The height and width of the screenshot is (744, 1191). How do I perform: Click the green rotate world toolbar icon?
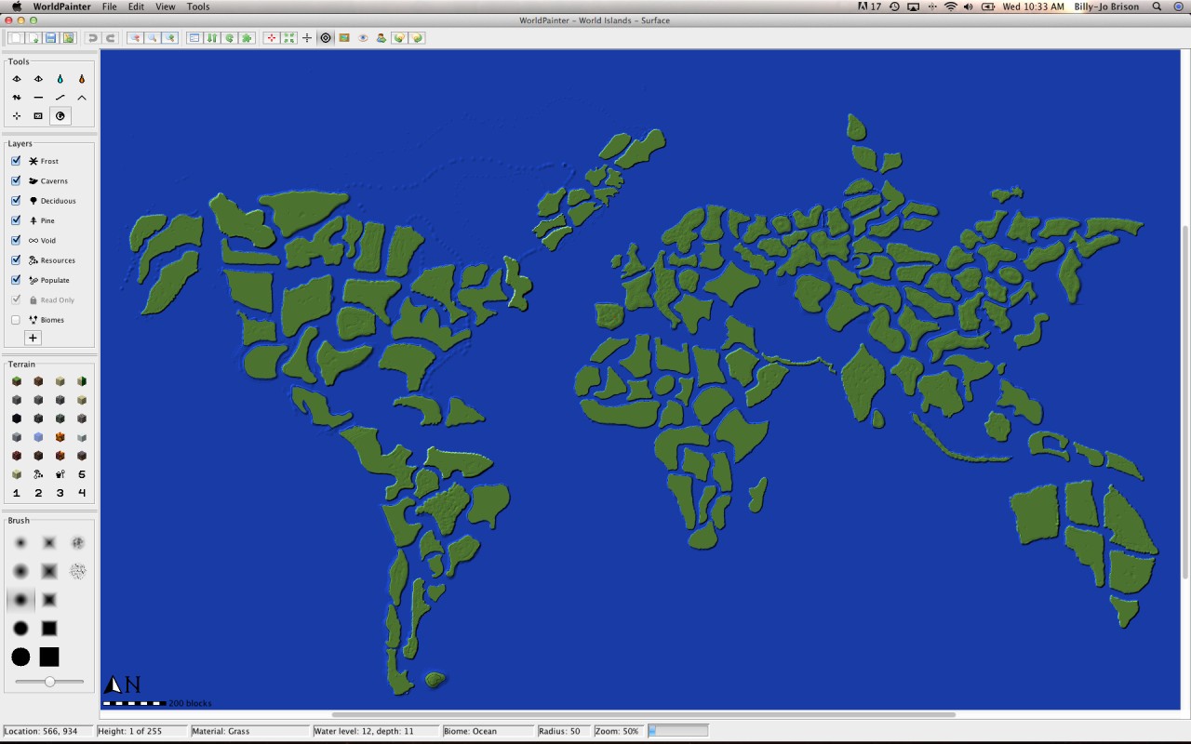tap(232, 38)
